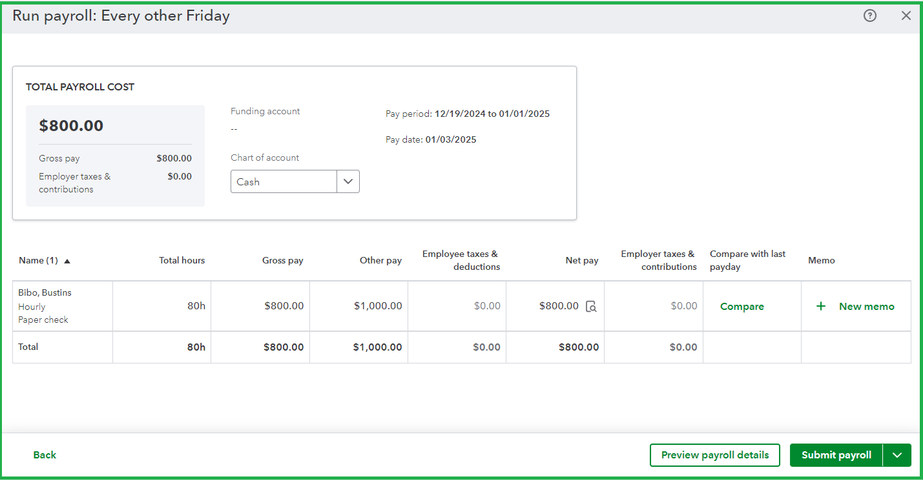Preview Bibo's paycheck with the magnifier icon
This screenshot has height=481, width=923.
tap(590, 307)
